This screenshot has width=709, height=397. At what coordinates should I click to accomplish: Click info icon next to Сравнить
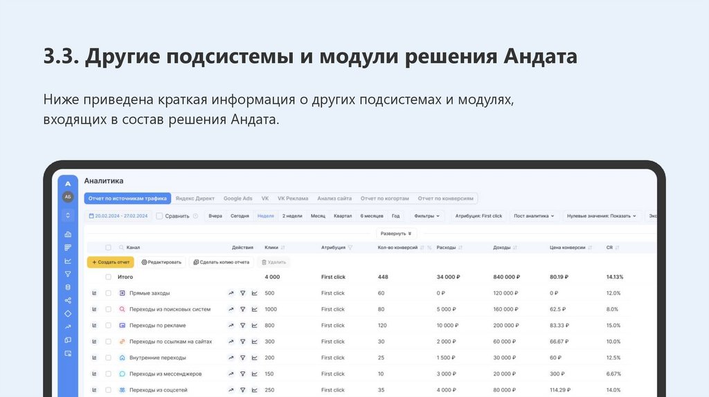click(195, 216)
